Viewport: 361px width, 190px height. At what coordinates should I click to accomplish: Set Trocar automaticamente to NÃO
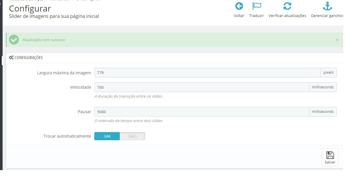(x=132, y=136)
